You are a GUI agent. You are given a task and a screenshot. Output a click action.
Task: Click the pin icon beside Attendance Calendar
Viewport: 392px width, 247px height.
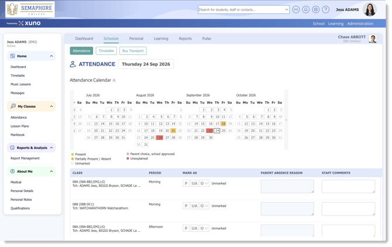click(114, 80)
